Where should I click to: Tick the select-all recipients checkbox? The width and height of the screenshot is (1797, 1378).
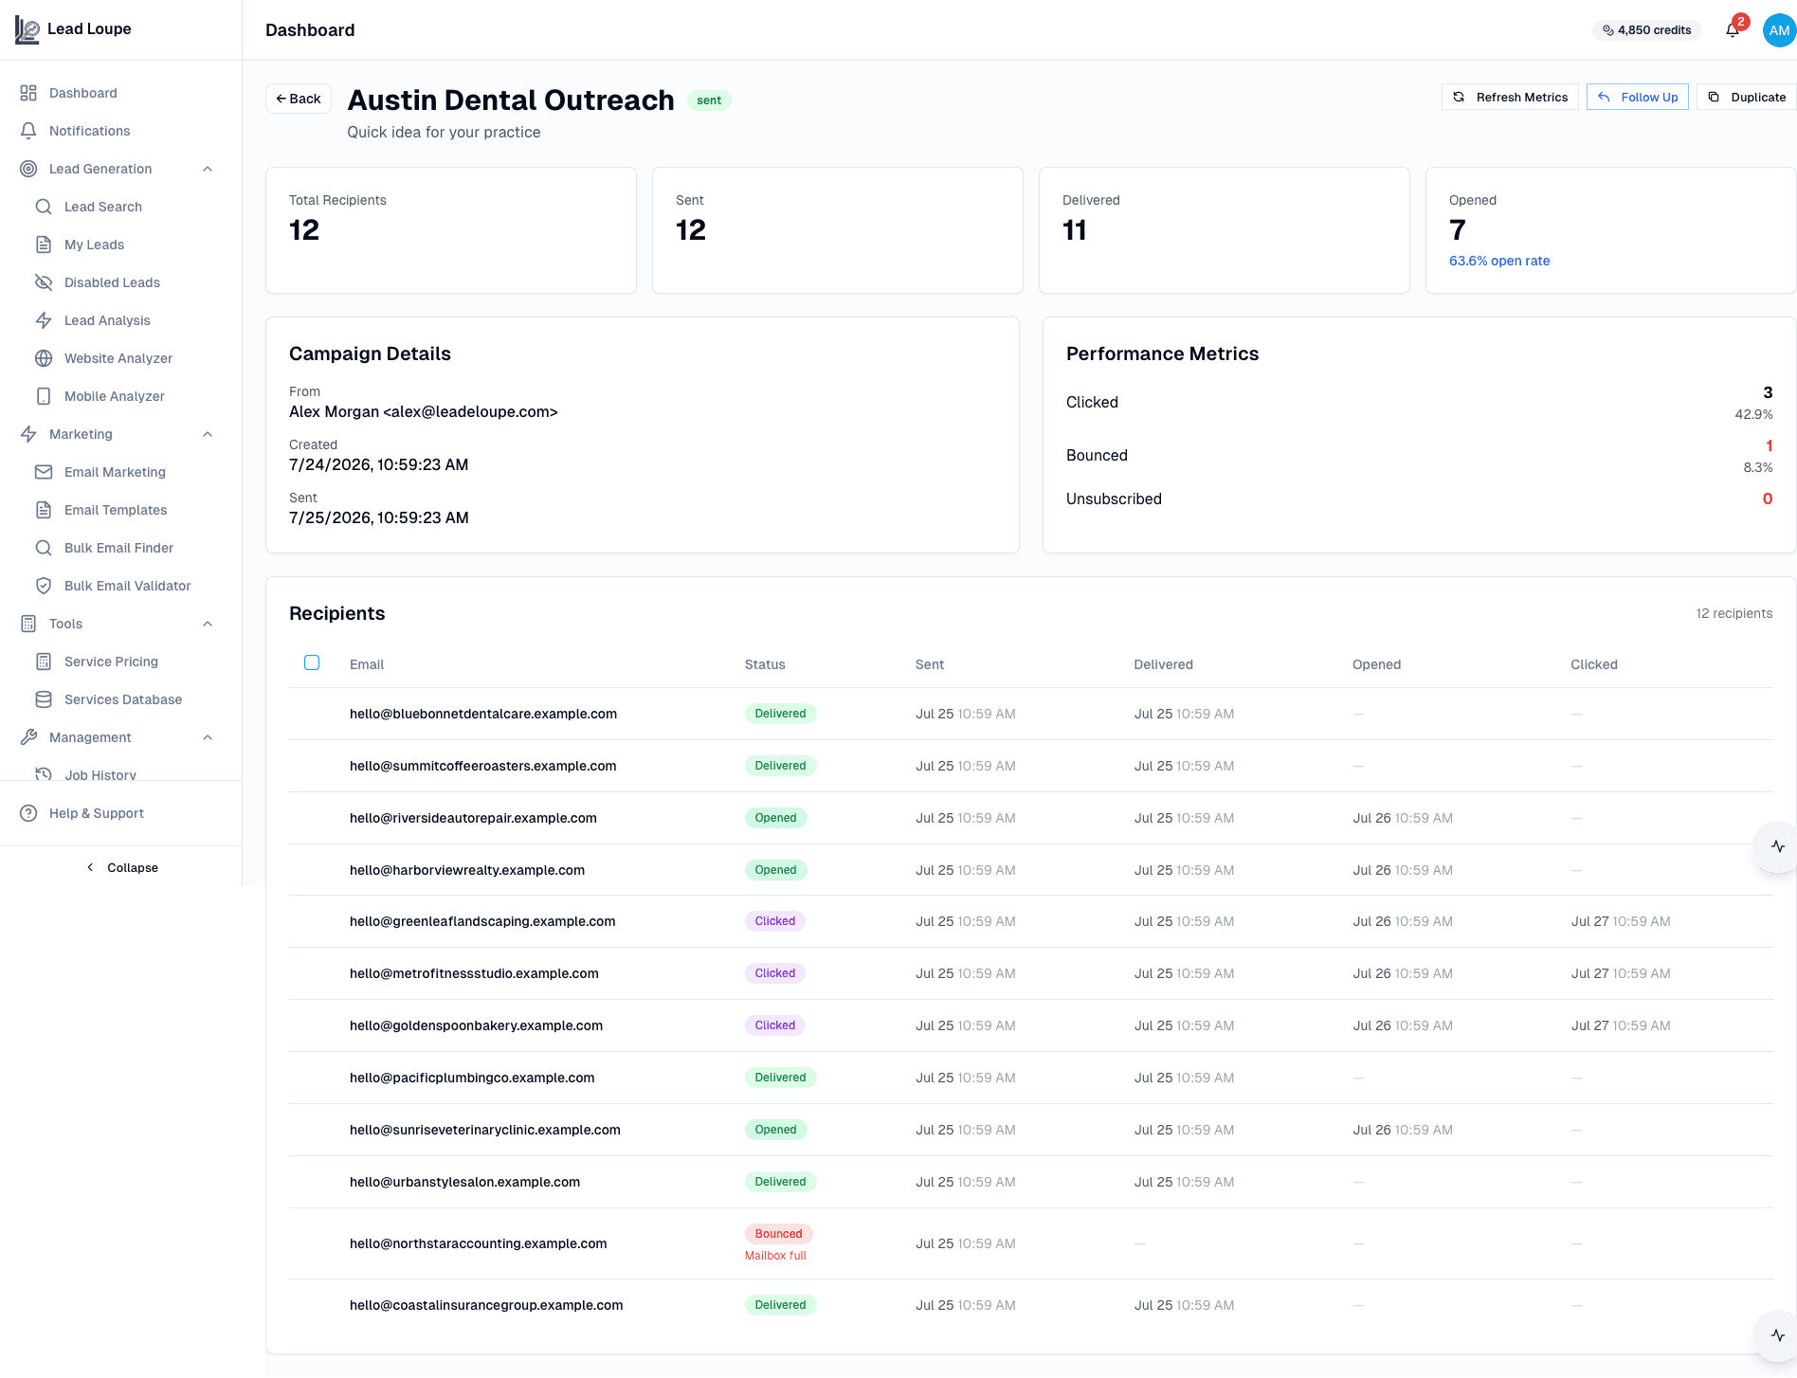[x=312, y=662]
